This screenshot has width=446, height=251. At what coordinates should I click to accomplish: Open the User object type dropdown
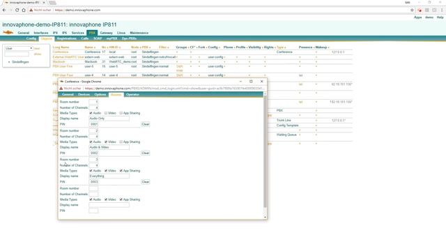coord(19,48)
